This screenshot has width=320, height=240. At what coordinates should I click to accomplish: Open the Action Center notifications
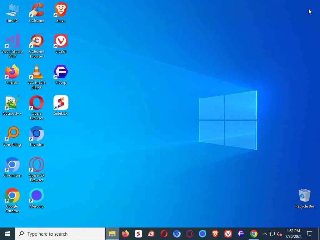(x=310, y=234)
